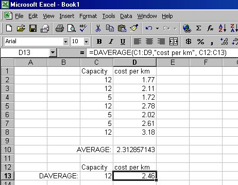Select cell D13 showing 2.46

coord(135,176)
